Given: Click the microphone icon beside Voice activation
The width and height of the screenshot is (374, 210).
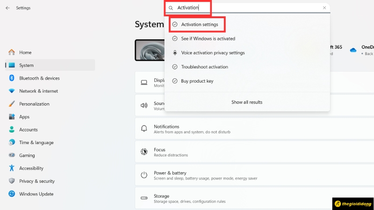Looking at the screenshot, I should (x=175, y=53).
